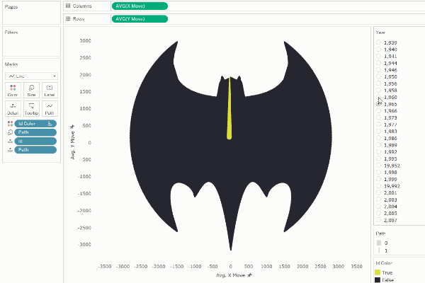Screen dimensions: 425x283
Task: Select year 1,939 radio button
Action: point(379,42)
